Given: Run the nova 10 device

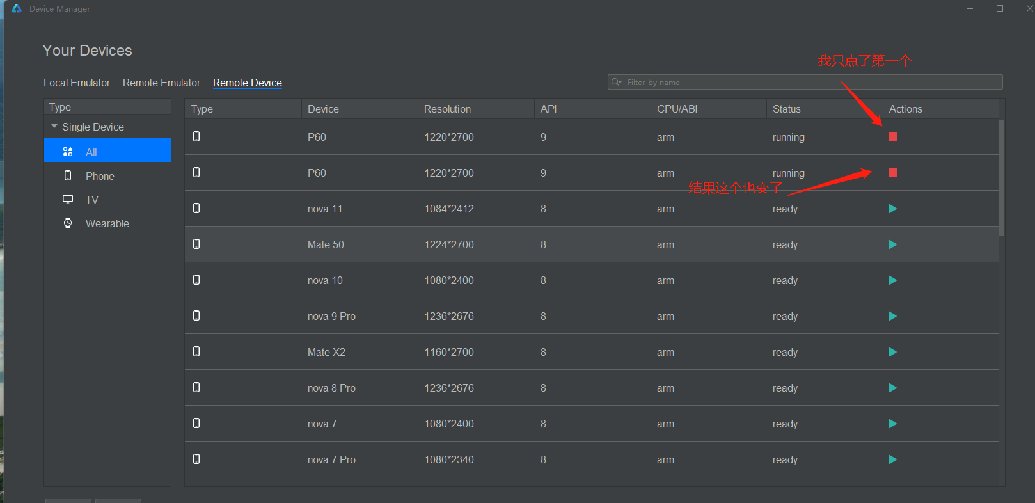Looking at the screenshot, I should pyautogui.click(x=892, y=280).
